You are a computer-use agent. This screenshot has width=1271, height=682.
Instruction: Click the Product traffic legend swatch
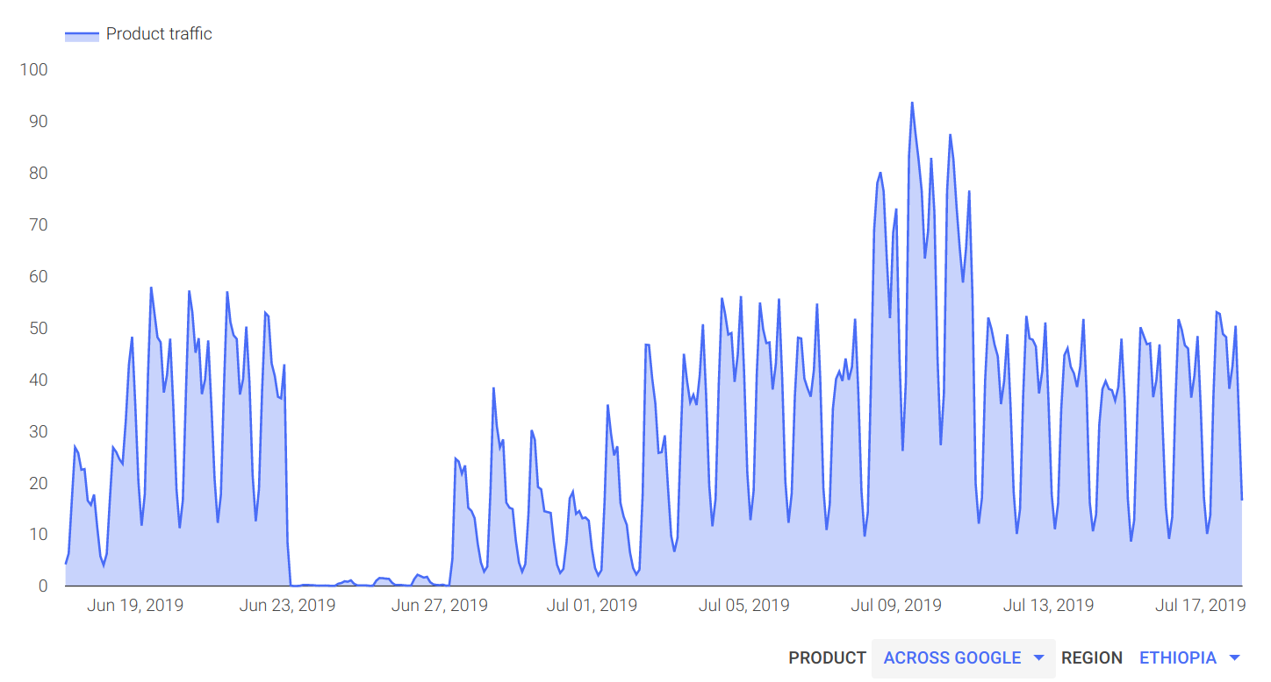(x=83, y=33)
